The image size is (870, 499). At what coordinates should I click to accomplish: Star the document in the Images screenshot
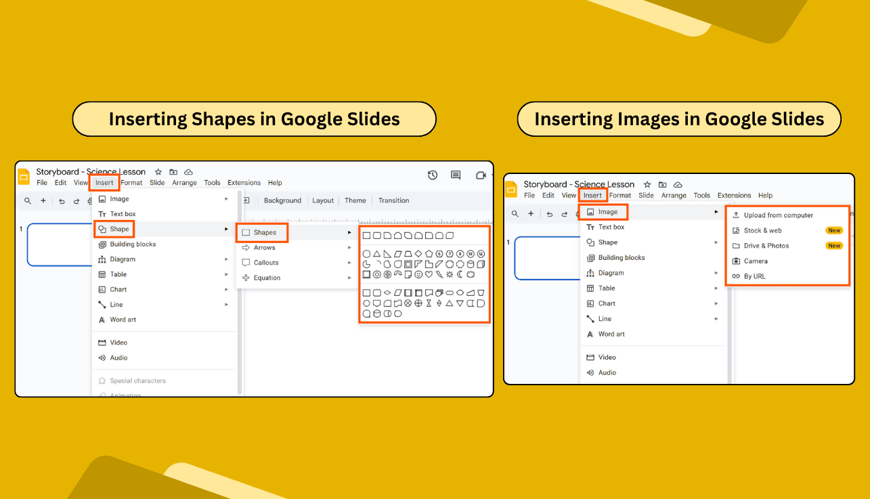pos(647,184)
